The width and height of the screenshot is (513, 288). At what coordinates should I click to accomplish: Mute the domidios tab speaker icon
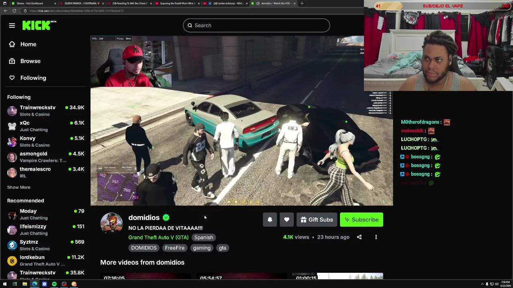coord(258,3)
